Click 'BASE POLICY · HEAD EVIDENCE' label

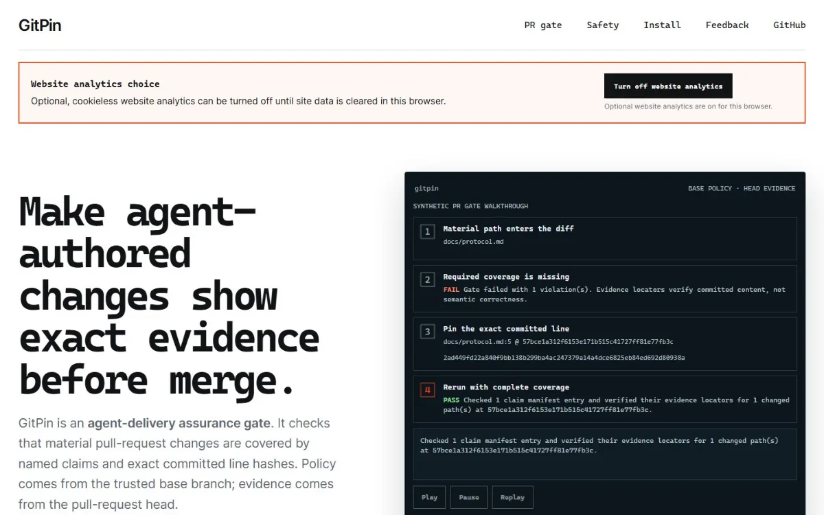click(x=742, y=188)
